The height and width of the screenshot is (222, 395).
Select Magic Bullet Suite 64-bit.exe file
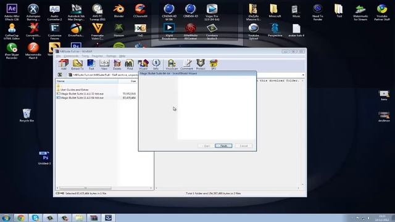[x=80, y=97]
